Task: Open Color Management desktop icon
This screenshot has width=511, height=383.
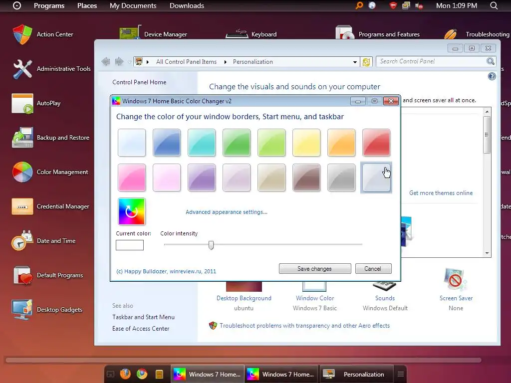Action: tap(50, 172)
